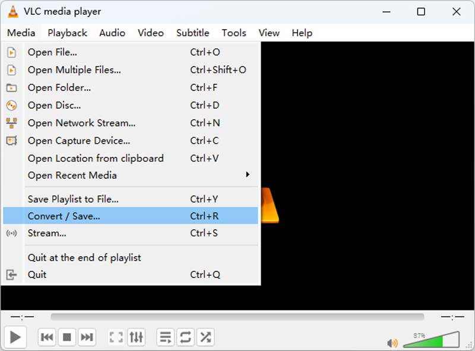Open the Playback menu
Viewport: 475px width, 351px height.
click(67, 33)
